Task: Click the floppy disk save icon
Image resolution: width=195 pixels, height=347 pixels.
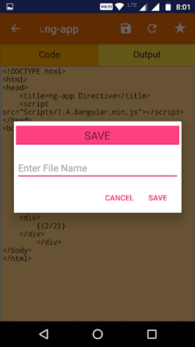Action: [126, 29]
